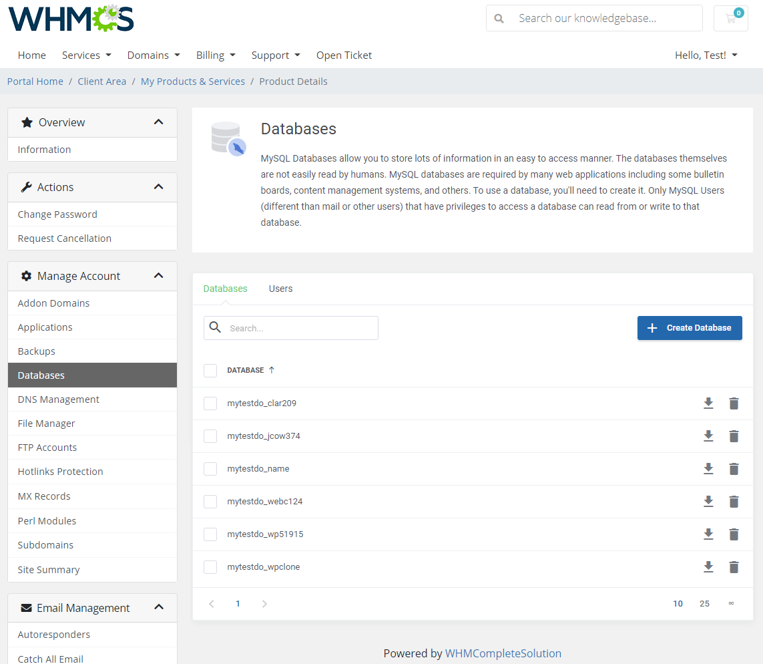
Task: Click the WHMCS logo
Action: coord(70,19)
